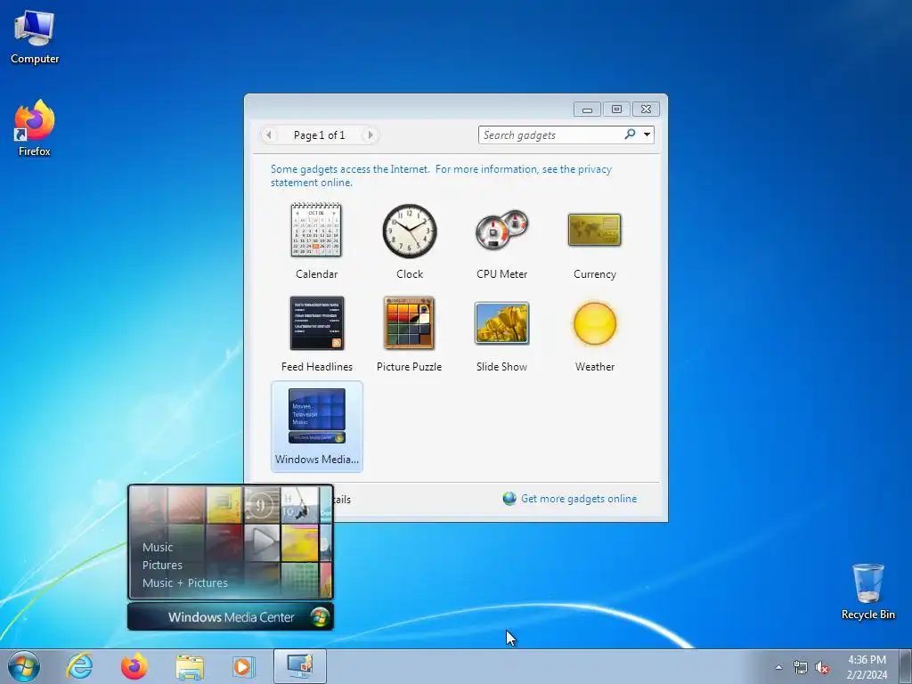Click the Desktop Gadget Gallery taskbar button

(x=300, y=666)
